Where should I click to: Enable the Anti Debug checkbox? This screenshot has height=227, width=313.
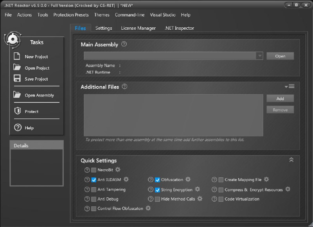(94, 199)
